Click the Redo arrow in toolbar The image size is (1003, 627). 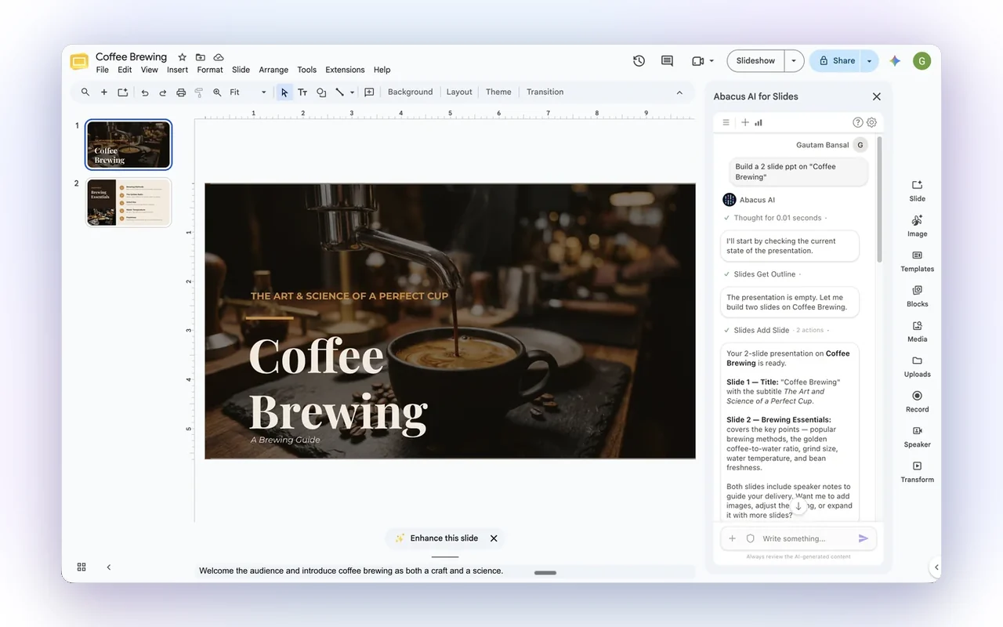(x=163, y=92)
